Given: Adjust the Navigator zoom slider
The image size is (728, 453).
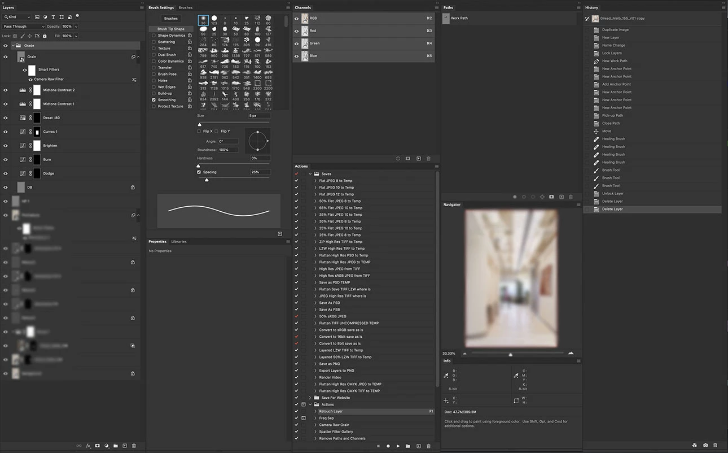Looking at the screenshot, I should [511, 354].
